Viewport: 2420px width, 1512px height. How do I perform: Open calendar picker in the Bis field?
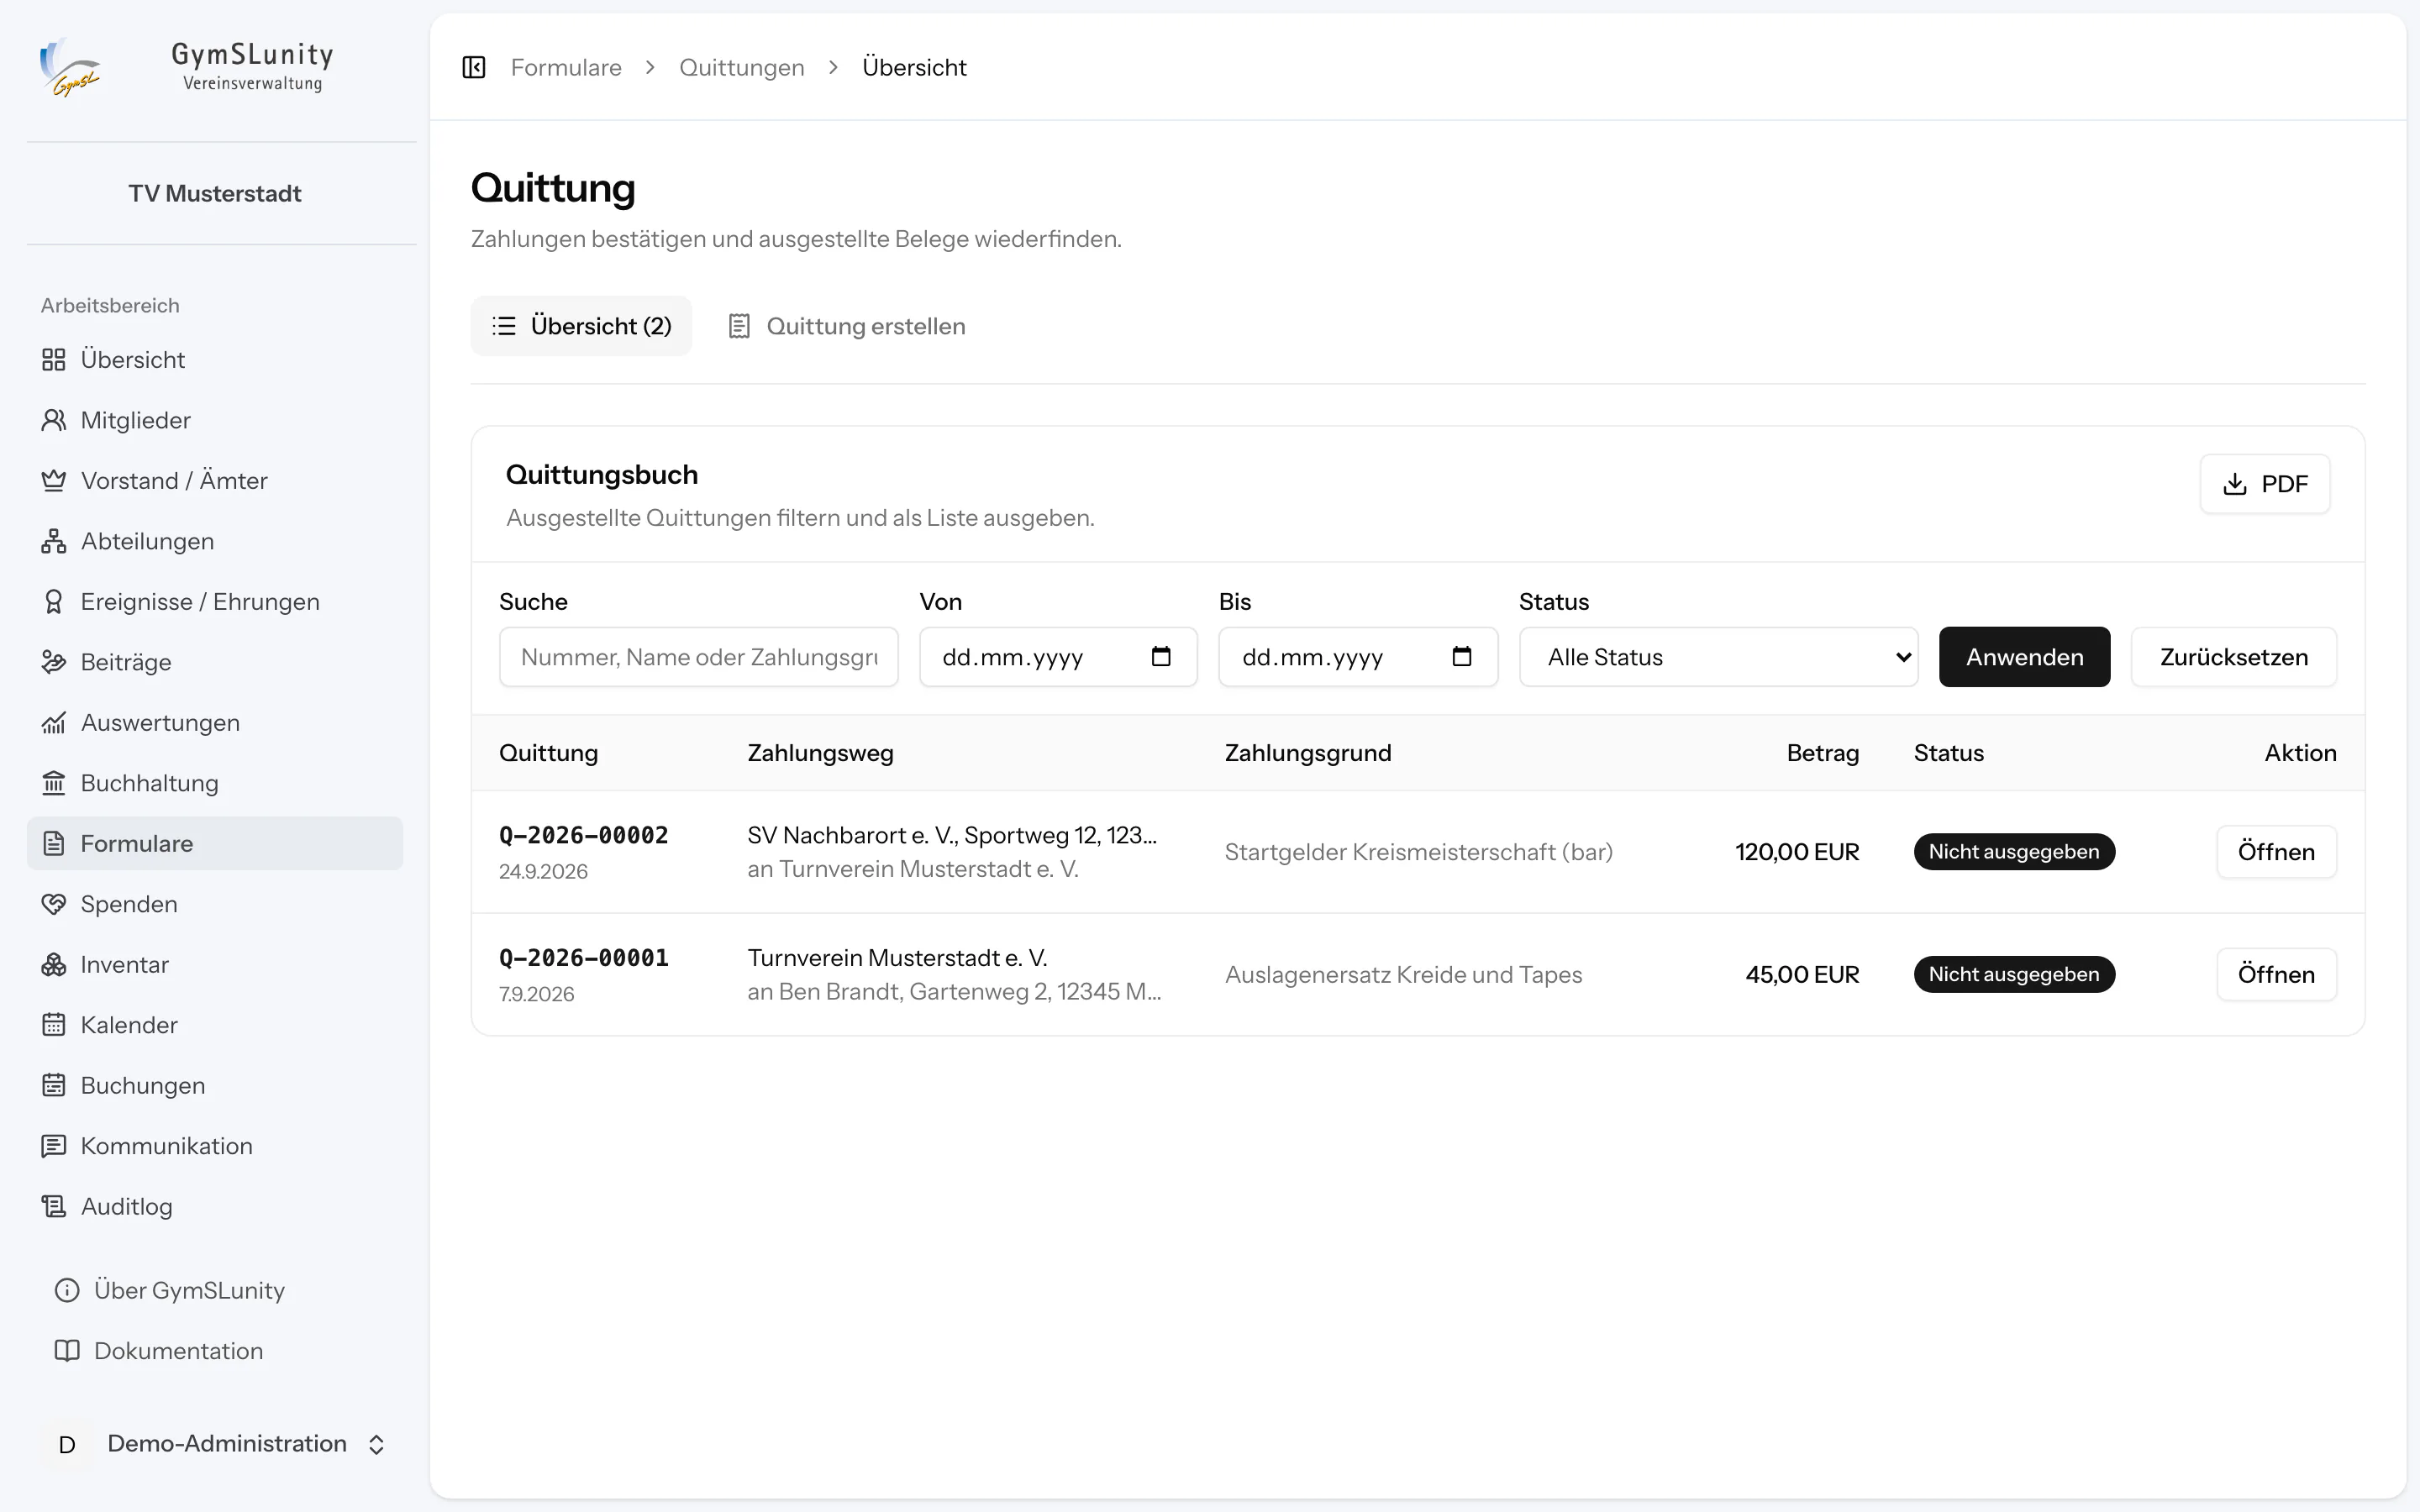click(x=1461, y=657)
